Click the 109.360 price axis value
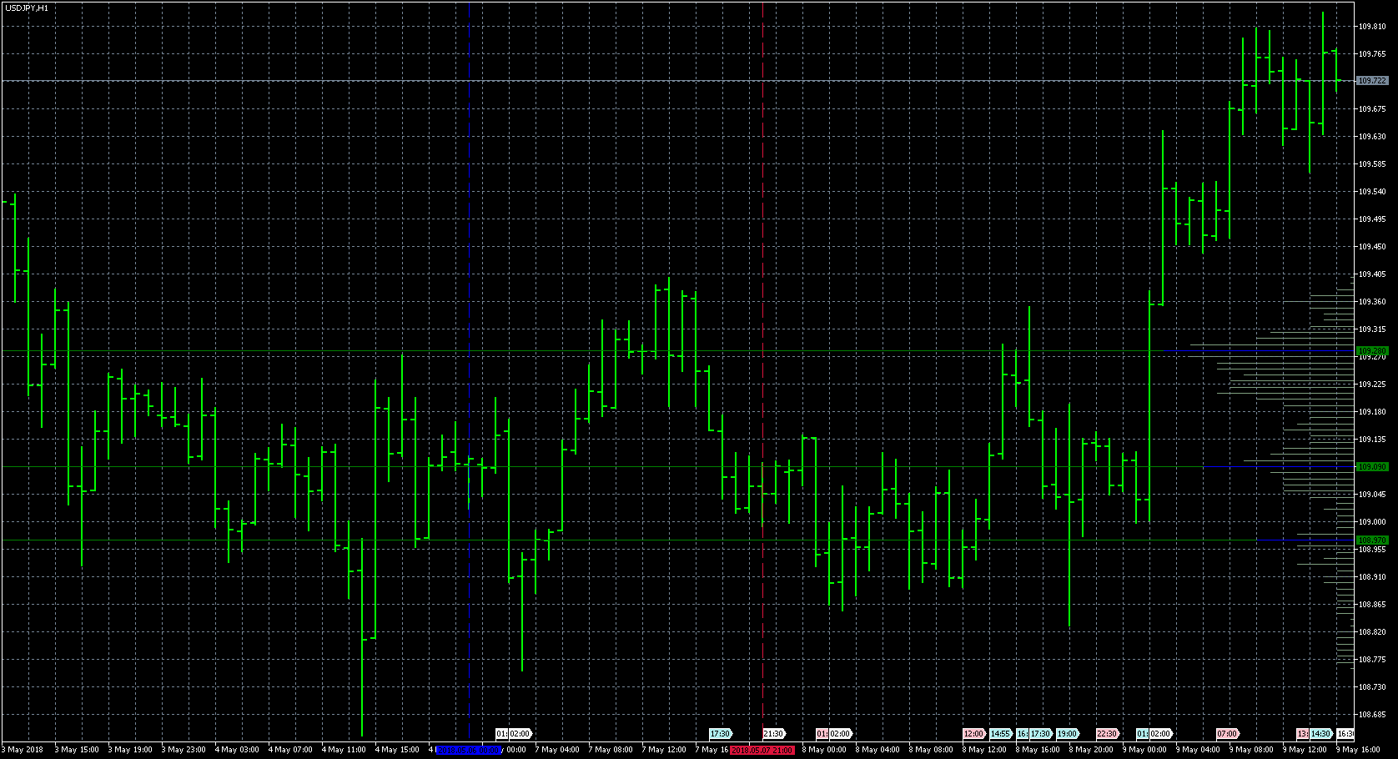Image resolution: width=1398 pixels, height=759 pixels. click(x=1372, y=302)
